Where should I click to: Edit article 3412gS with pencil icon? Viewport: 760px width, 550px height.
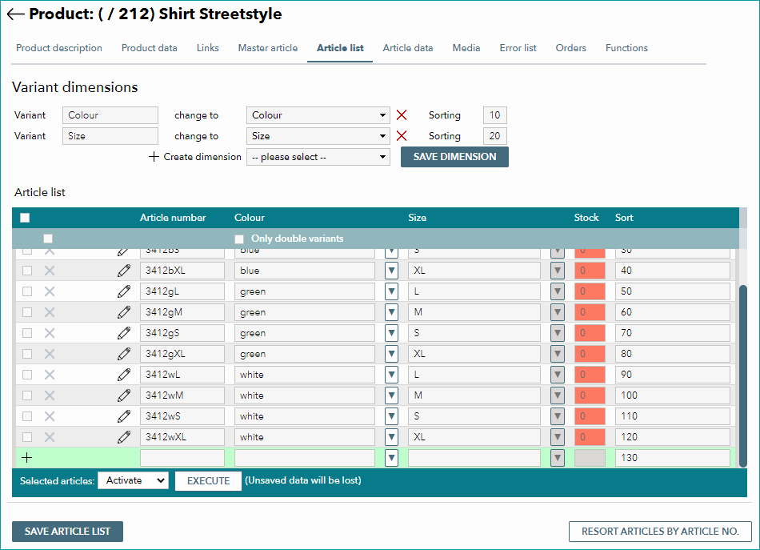click(123, 333)
